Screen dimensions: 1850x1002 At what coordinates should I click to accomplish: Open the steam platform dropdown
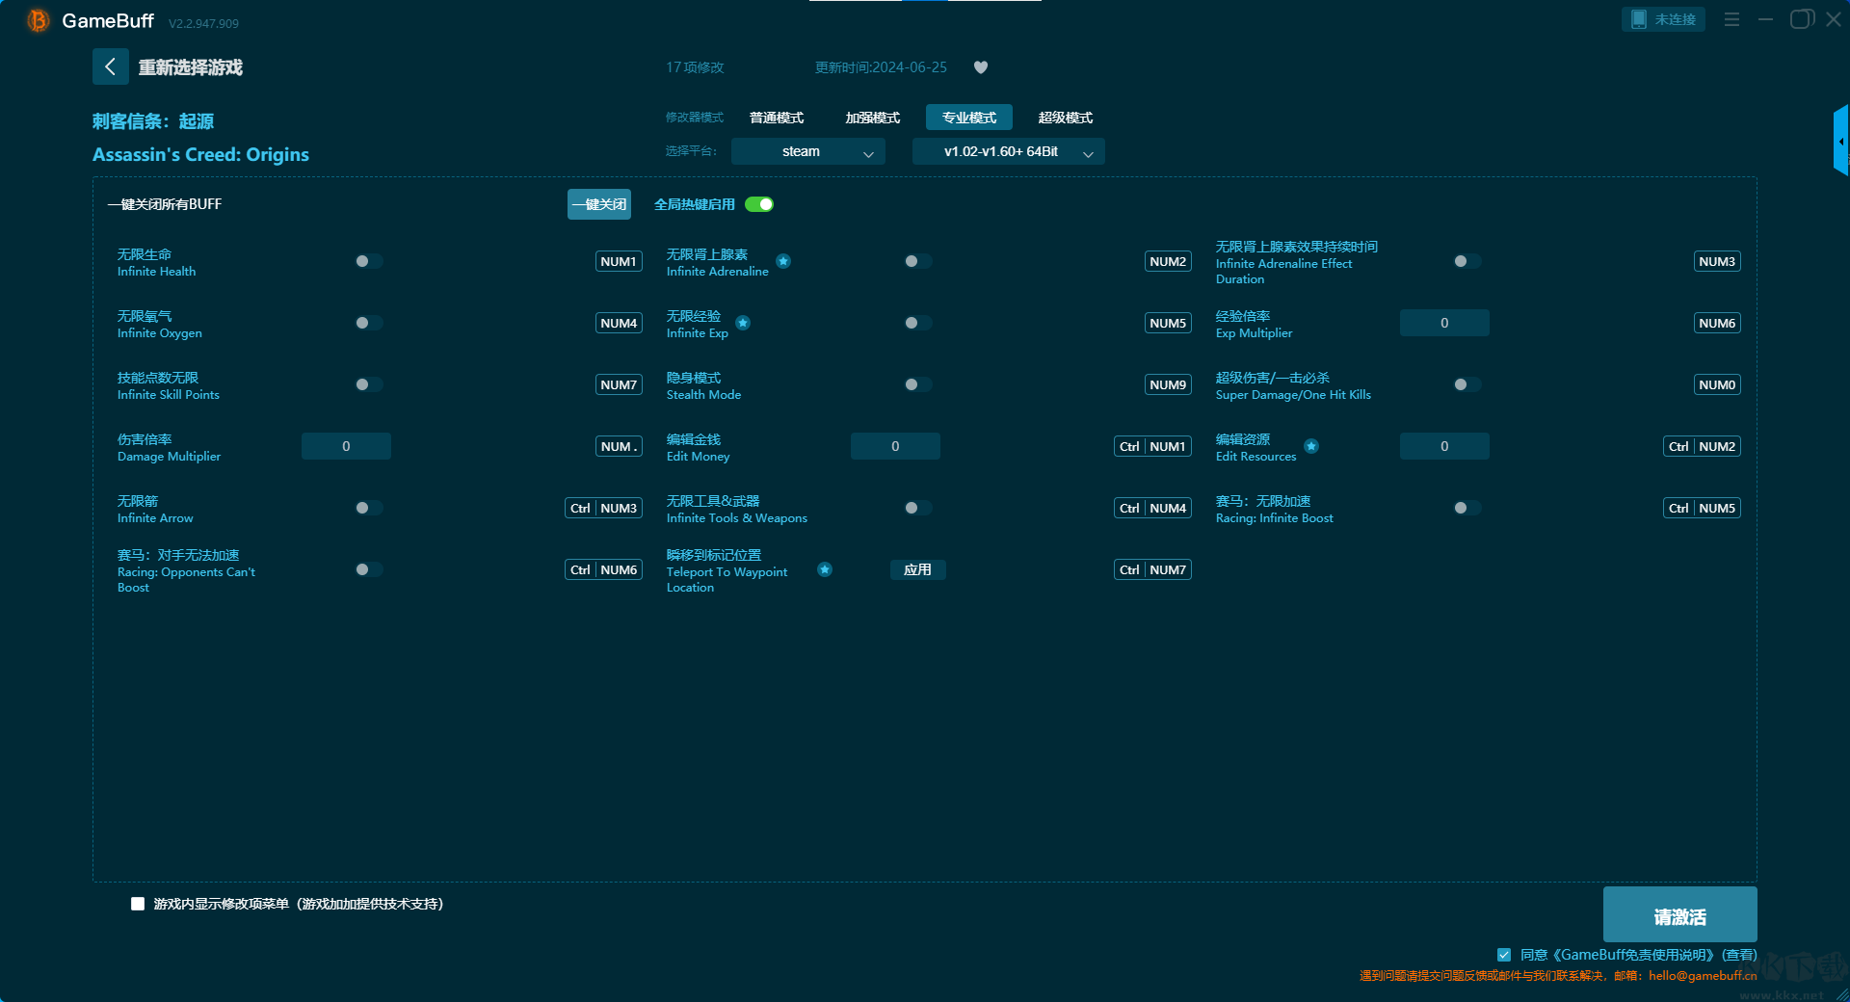pos(807,151)
